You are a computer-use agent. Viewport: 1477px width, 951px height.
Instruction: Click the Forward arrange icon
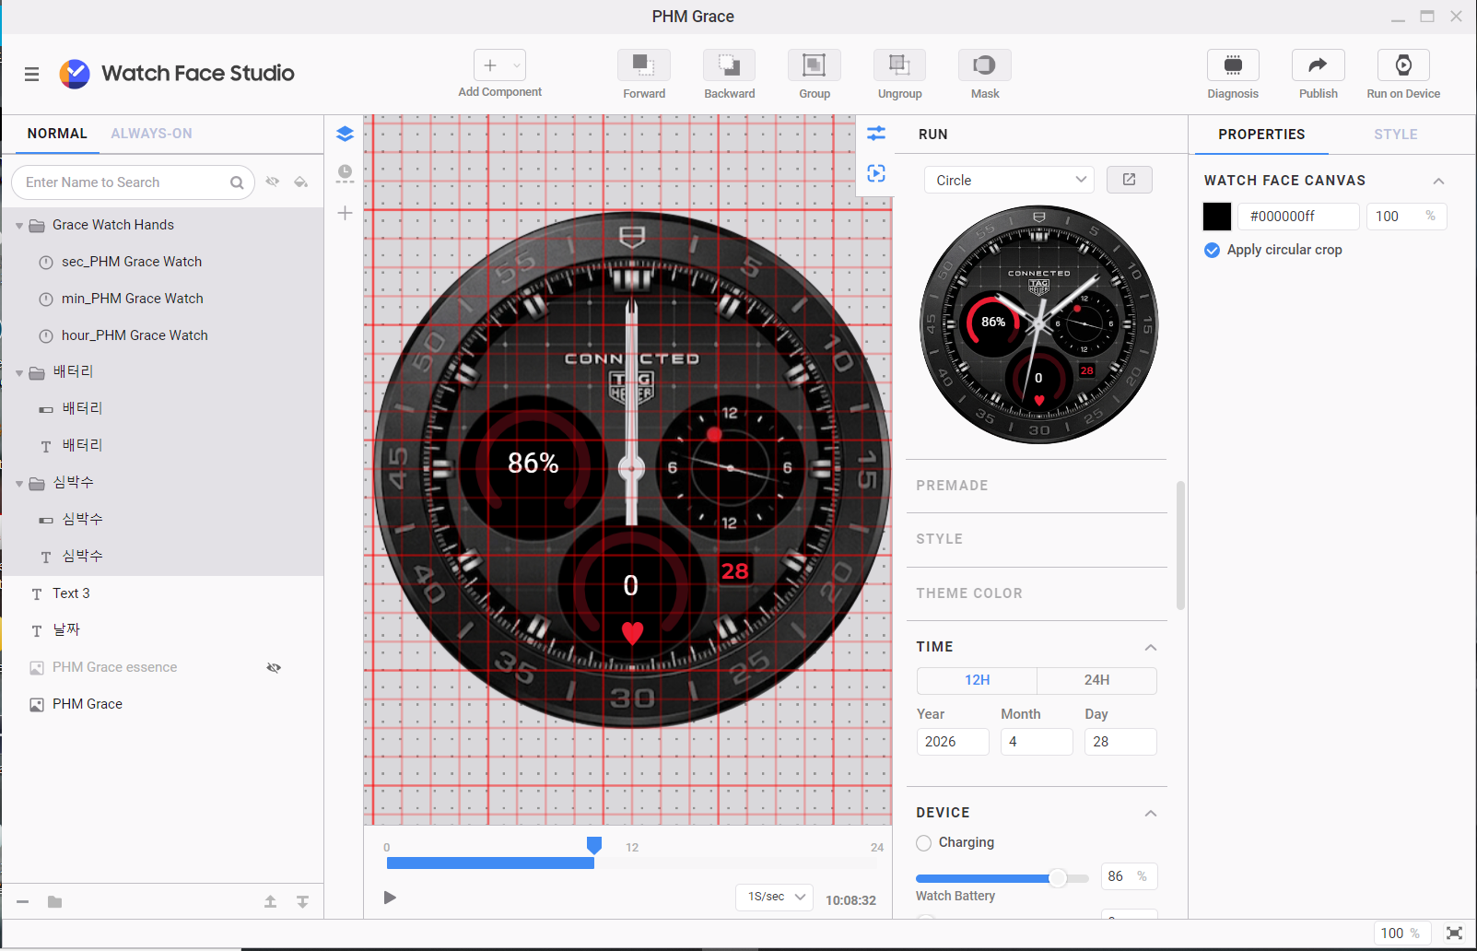point(643,65)
